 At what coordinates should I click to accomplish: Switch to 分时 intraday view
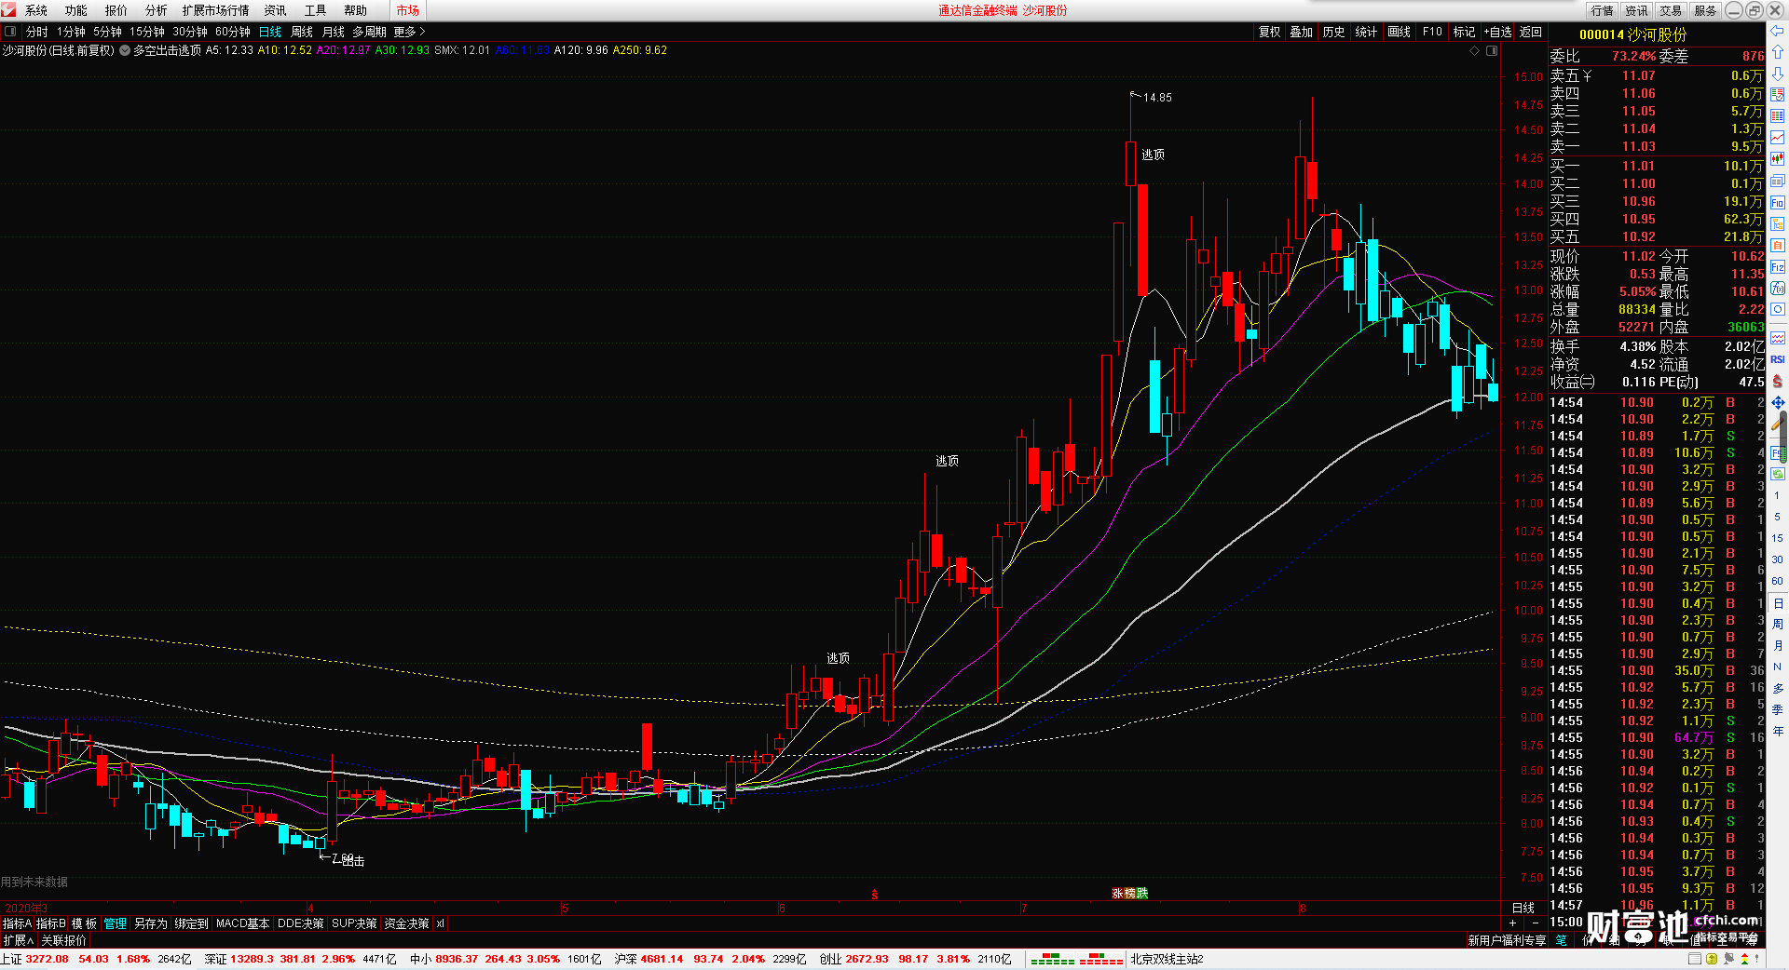pos(37,32)
